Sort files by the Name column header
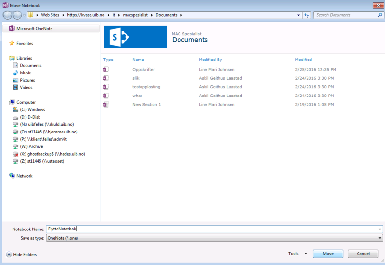 coord(138,60)
